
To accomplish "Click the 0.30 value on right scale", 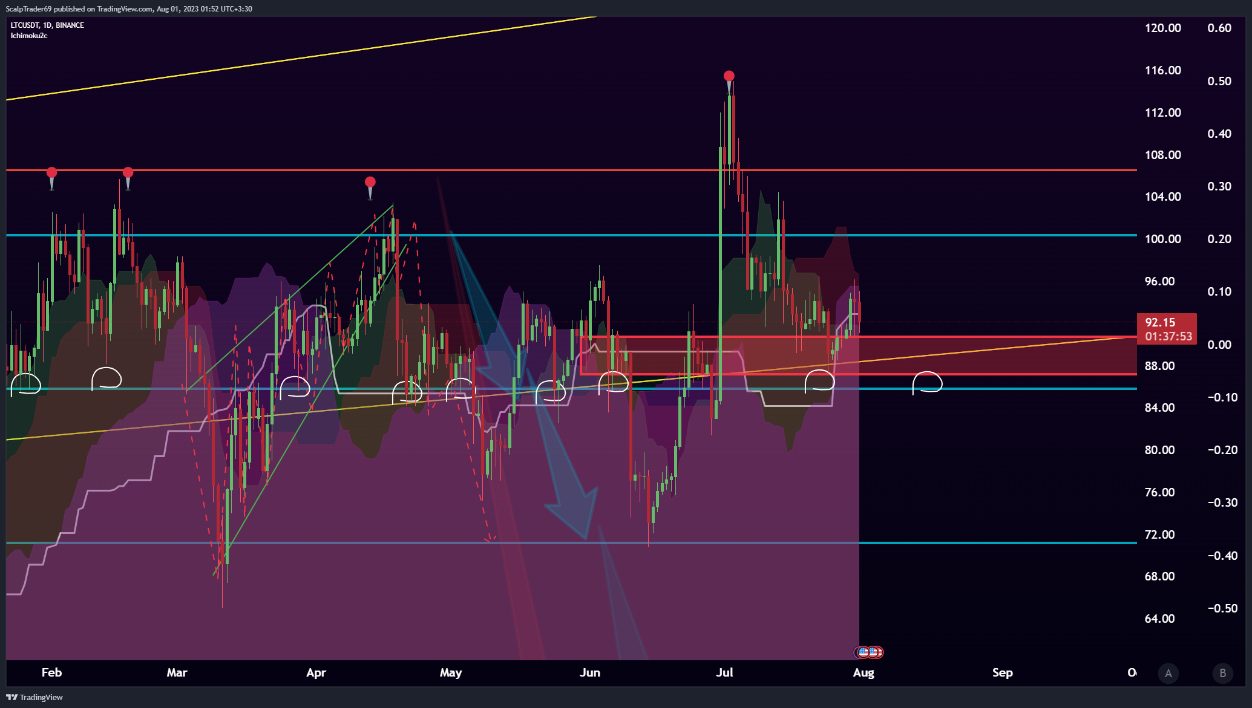I will (1219, 186).
